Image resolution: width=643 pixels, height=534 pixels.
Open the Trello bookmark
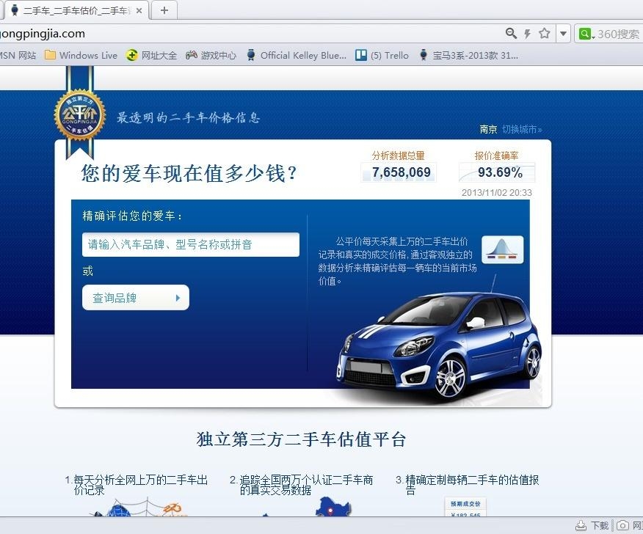click(382, 55)
